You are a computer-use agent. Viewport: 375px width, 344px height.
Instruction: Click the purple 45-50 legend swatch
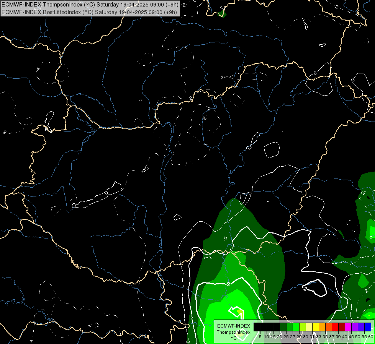pyautogui.click(x=355, y=327)
